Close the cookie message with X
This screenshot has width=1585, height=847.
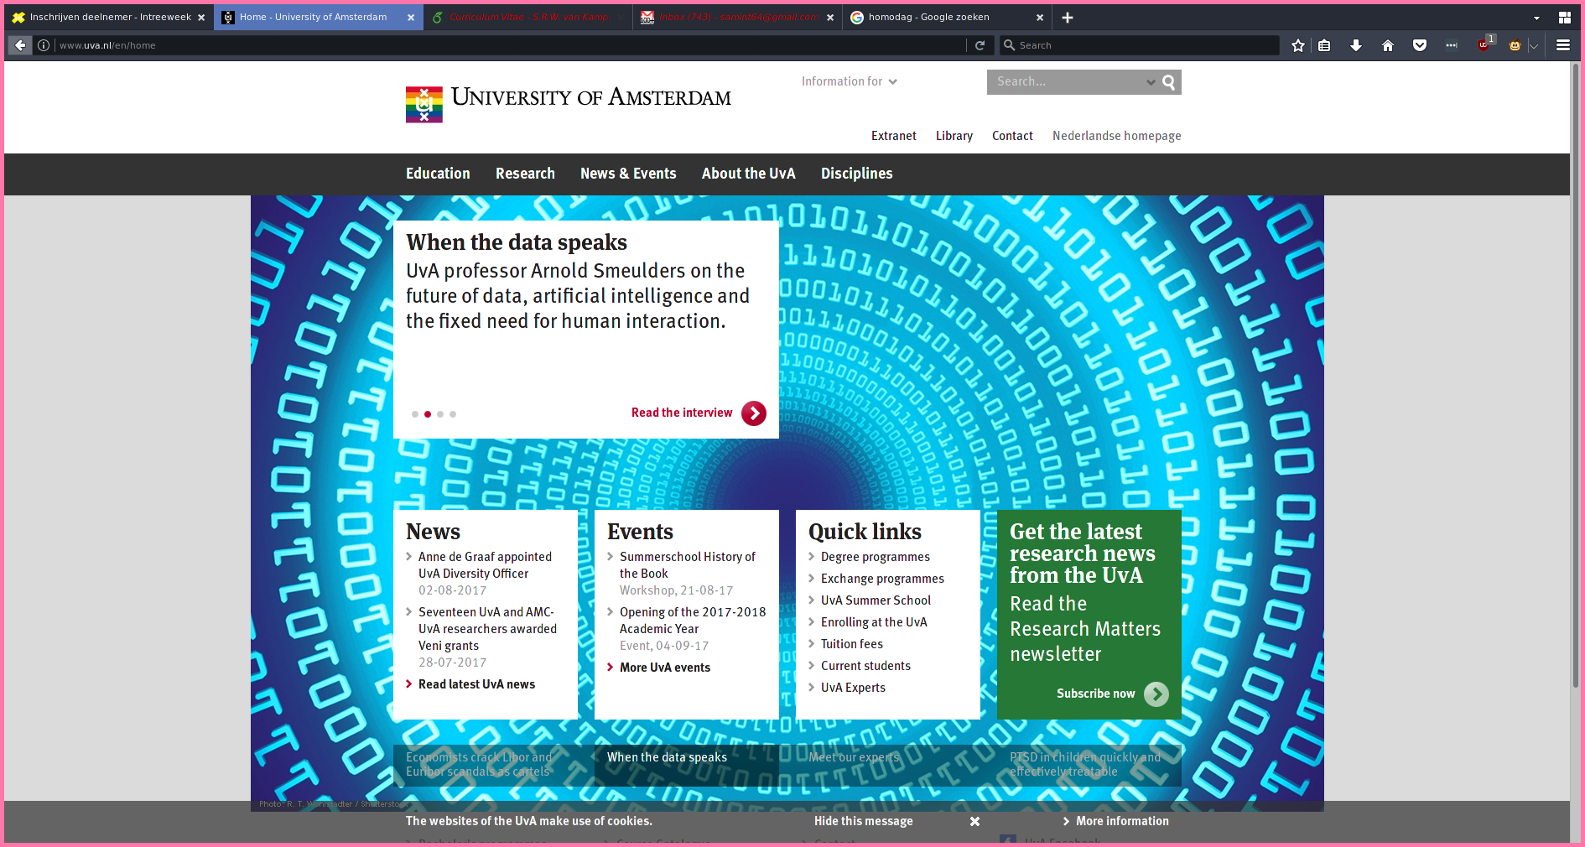coord(974,822)
